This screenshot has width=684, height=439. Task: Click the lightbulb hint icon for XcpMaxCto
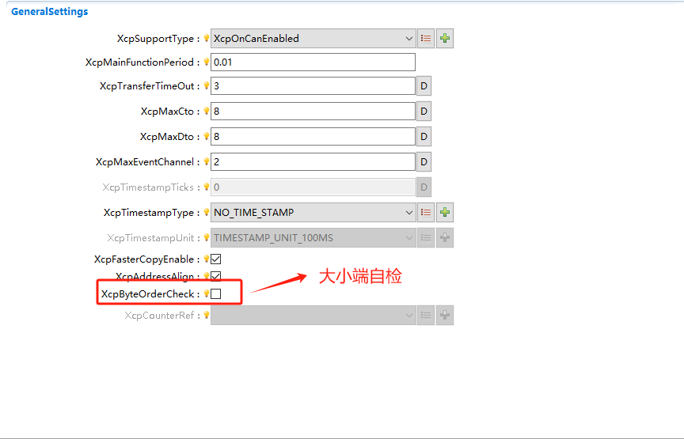207,112
